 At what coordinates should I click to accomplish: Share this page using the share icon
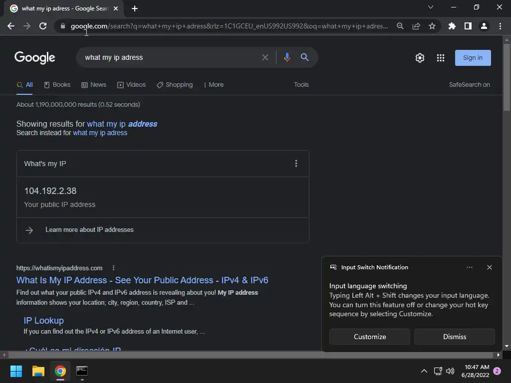click(x=416, y=26)
